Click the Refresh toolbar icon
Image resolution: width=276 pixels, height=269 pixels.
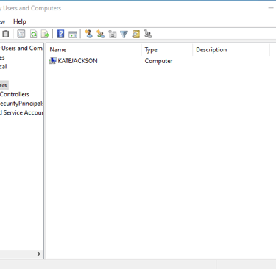33,34
